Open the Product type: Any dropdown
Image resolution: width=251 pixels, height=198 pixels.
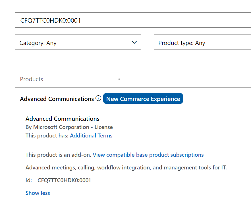[x=202, y=42]
